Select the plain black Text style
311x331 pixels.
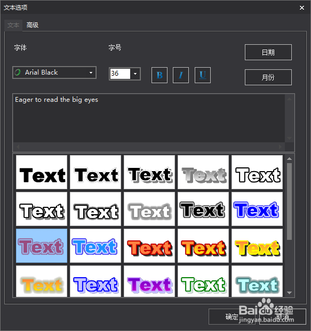[x=42, y=172]
